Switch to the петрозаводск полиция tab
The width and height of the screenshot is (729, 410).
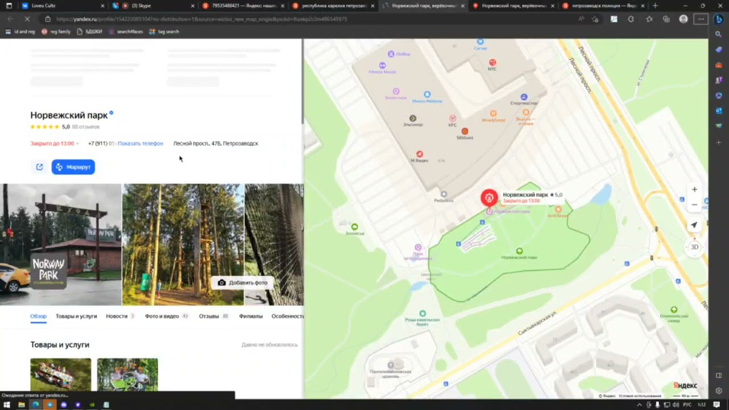click(603, 6)
